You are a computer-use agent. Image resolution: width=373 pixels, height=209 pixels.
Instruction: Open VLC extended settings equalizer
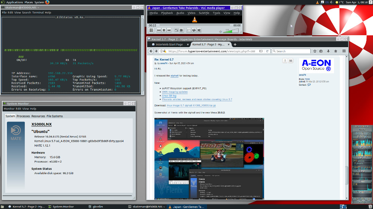point(181,30)
